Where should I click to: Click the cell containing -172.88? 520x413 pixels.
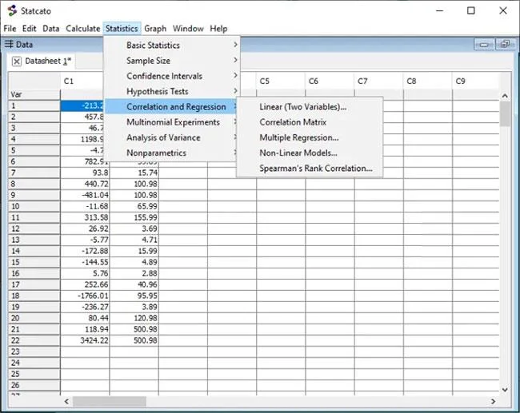pyautogui.click(x=85, y=251)
